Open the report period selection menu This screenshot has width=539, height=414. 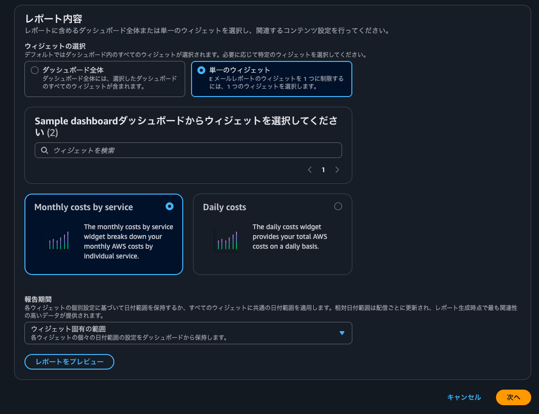pyautogui.click(x=188, y=333)
